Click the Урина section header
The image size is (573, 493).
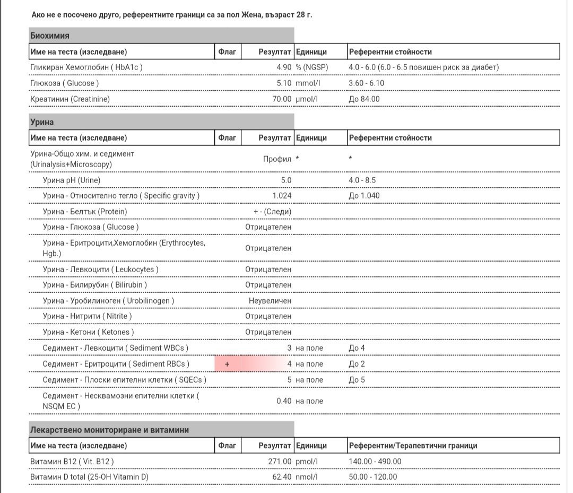click(42, 122)
